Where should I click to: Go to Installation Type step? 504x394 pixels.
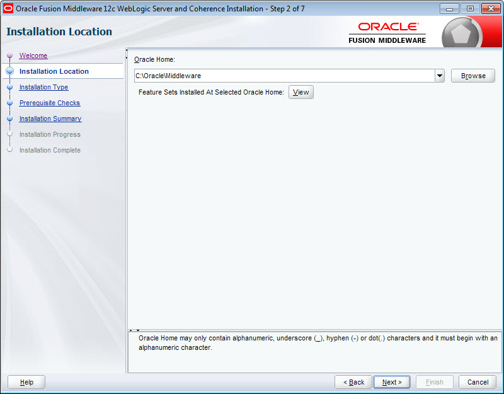point(43,87)
